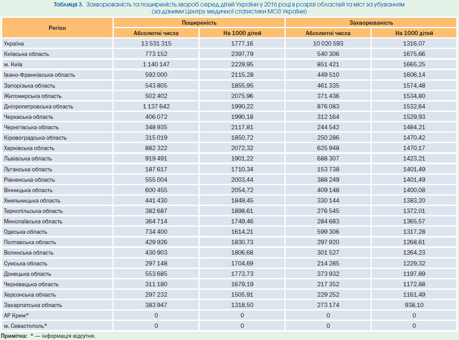The width and height of the screenshot is (459, 340).
Task: Select the value 364 714
Action: pos(156,222)
